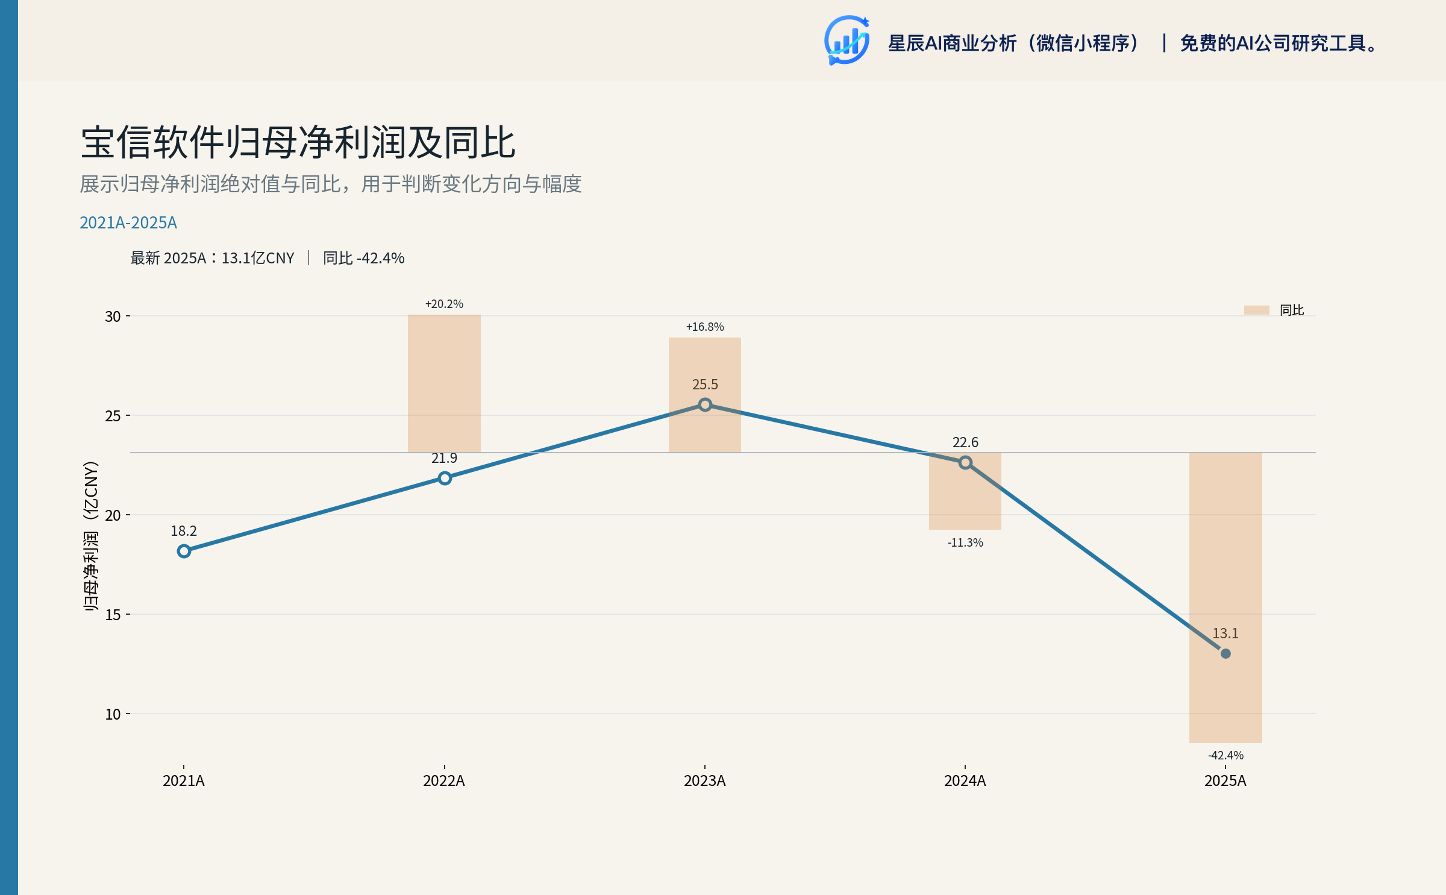Click the y-axis tick label 15
1446x895 pixels.
(x=113, y=615)
